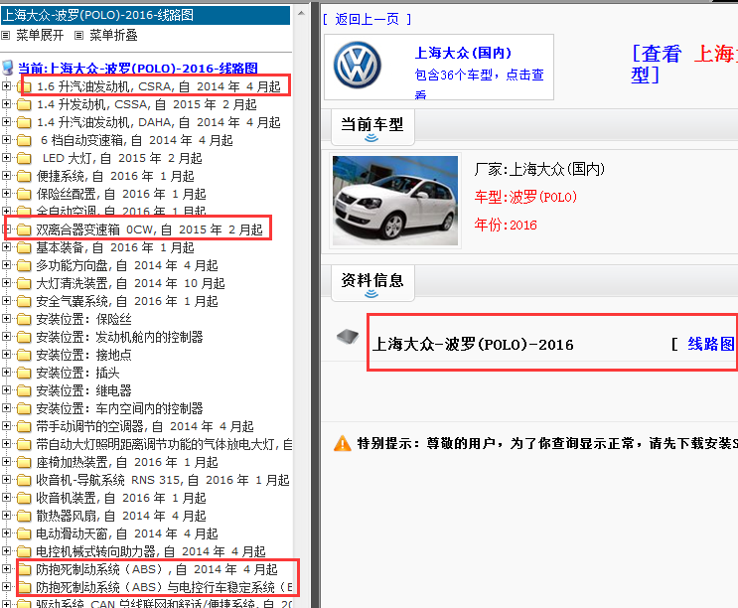Click folder icon of 多功能方向盘

pyautogui.click(x=24, y=265)
